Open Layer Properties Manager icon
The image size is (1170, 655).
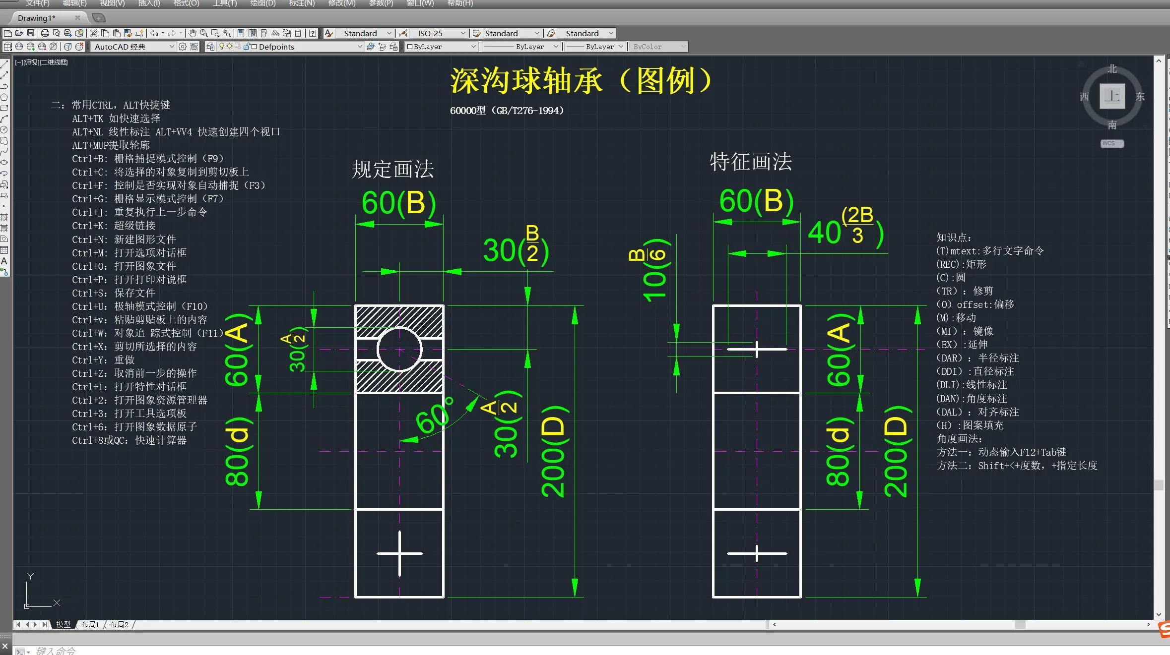coord(210,47)
